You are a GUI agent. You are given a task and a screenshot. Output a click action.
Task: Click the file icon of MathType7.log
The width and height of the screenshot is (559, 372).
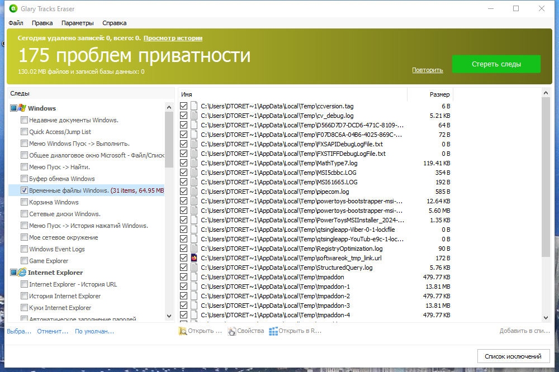[x=194, y=163]
